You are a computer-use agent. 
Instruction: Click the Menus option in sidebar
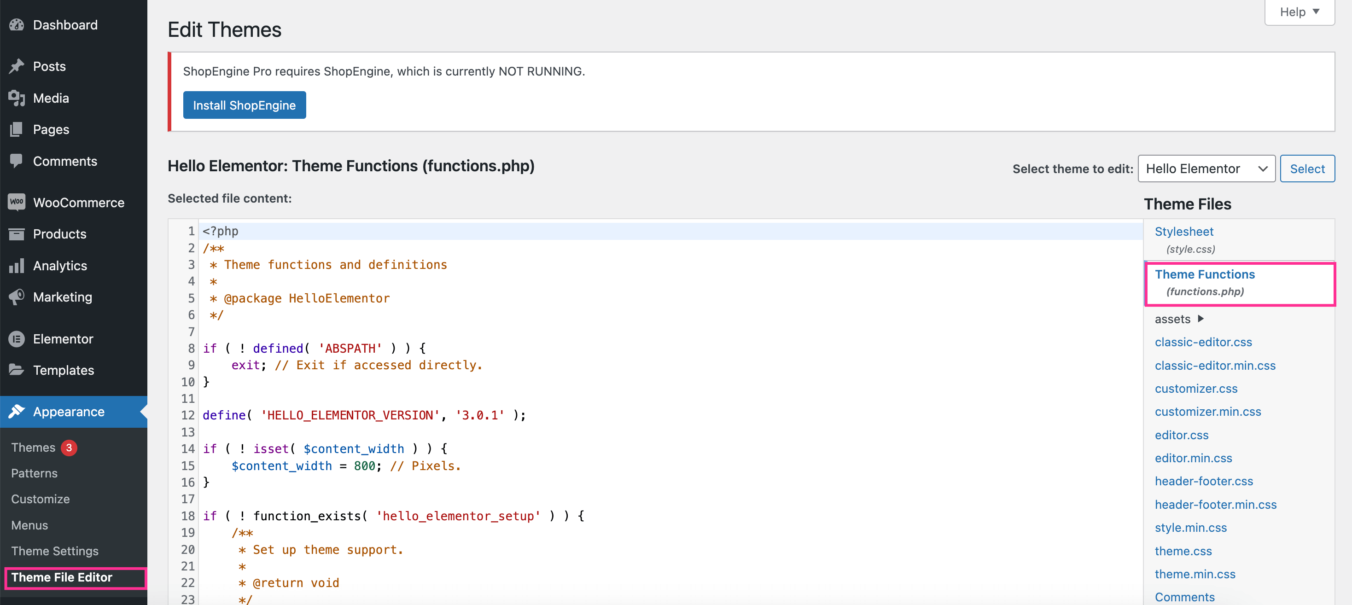pos(30,524)
